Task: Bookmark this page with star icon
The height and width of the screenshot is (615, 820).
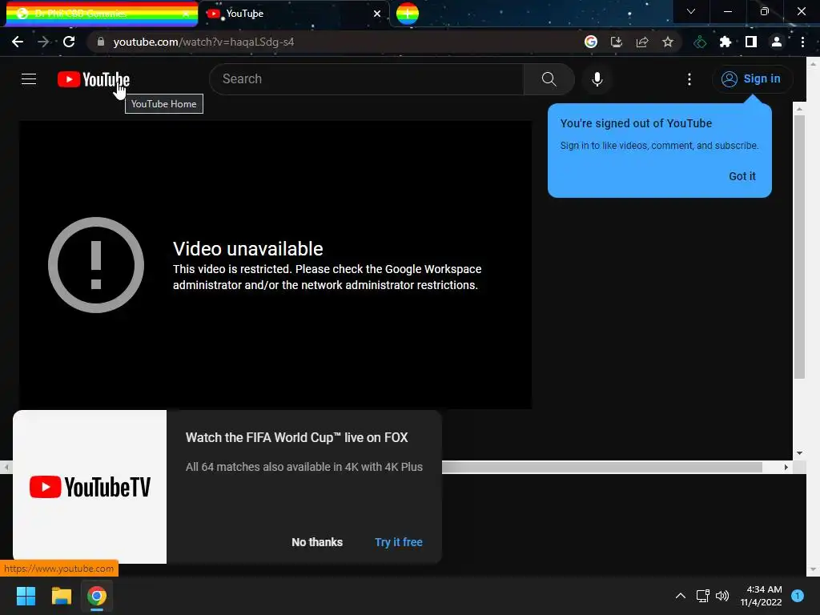Action: click(667, 42)
